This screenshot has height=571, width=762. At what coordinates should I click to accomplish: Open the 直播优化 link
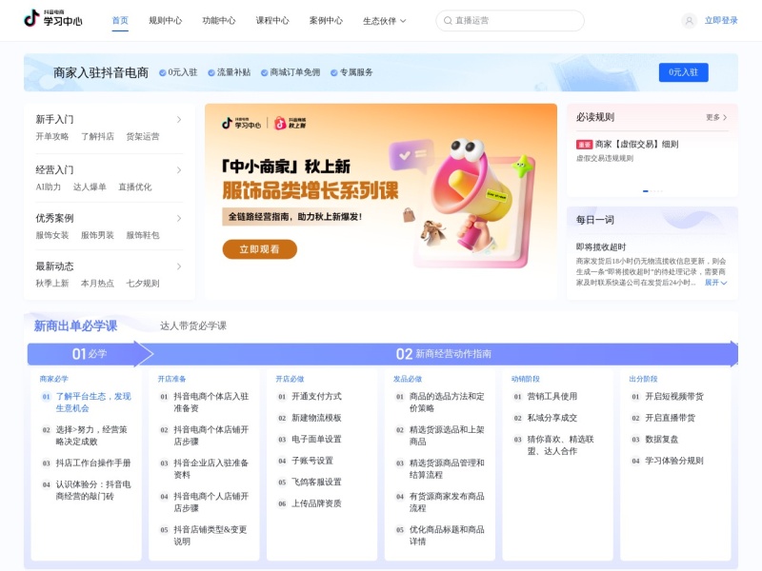[134, 187]
